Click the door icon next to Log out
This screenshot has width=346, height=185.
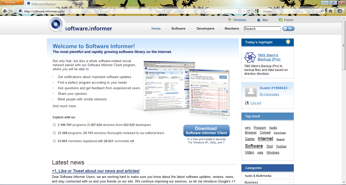[247, 103]
